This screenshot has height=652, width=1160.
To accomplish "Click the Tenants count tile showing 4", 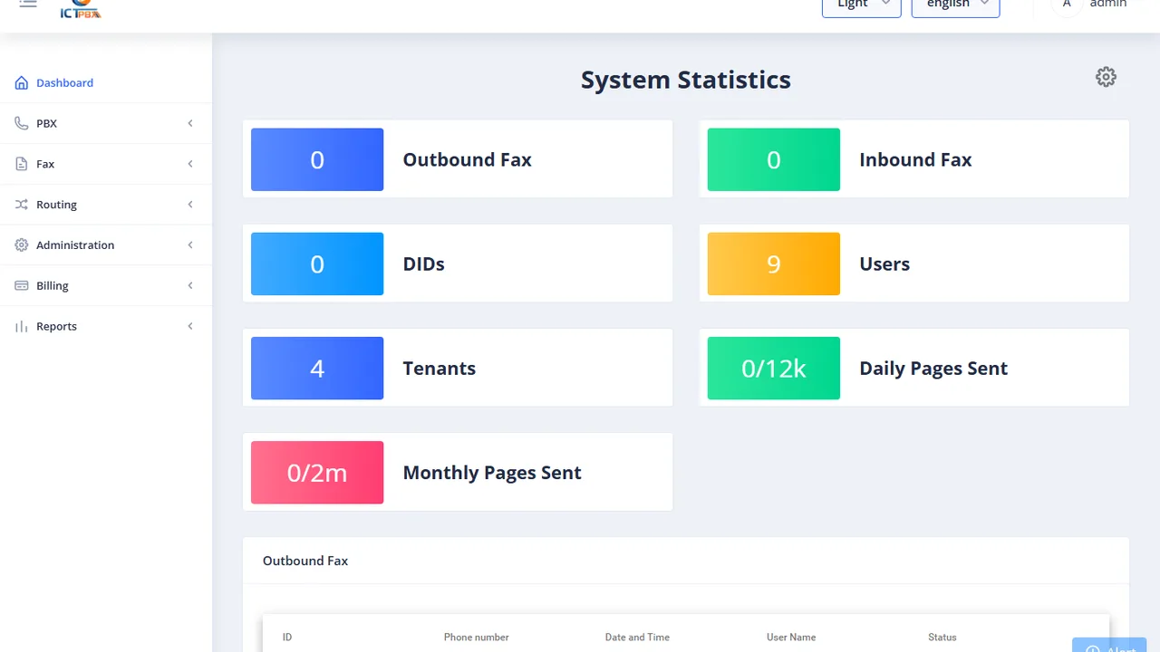I will pos(317,368).
